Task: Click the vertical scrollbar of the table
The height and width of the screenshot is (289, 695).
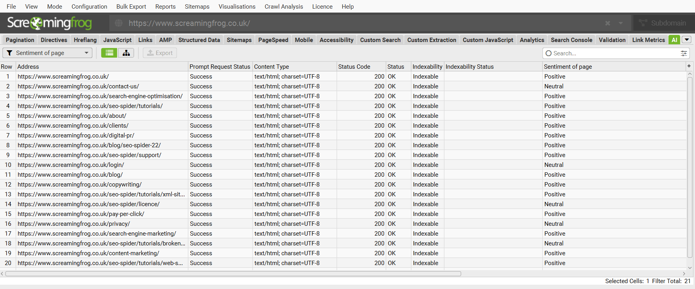Action: tap(689, 167)
